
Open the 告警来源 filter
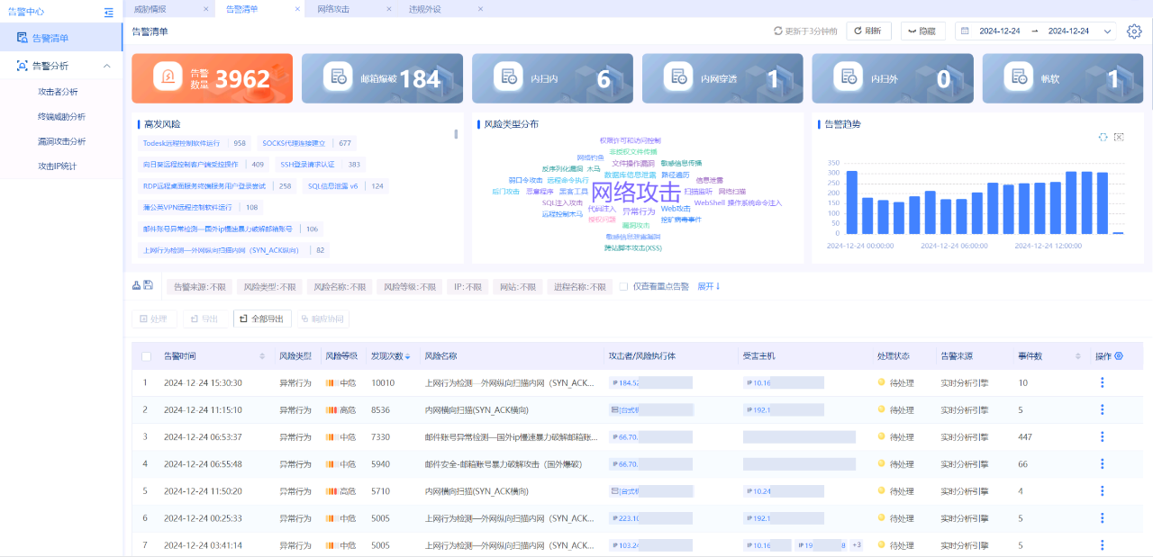point(199,287)
